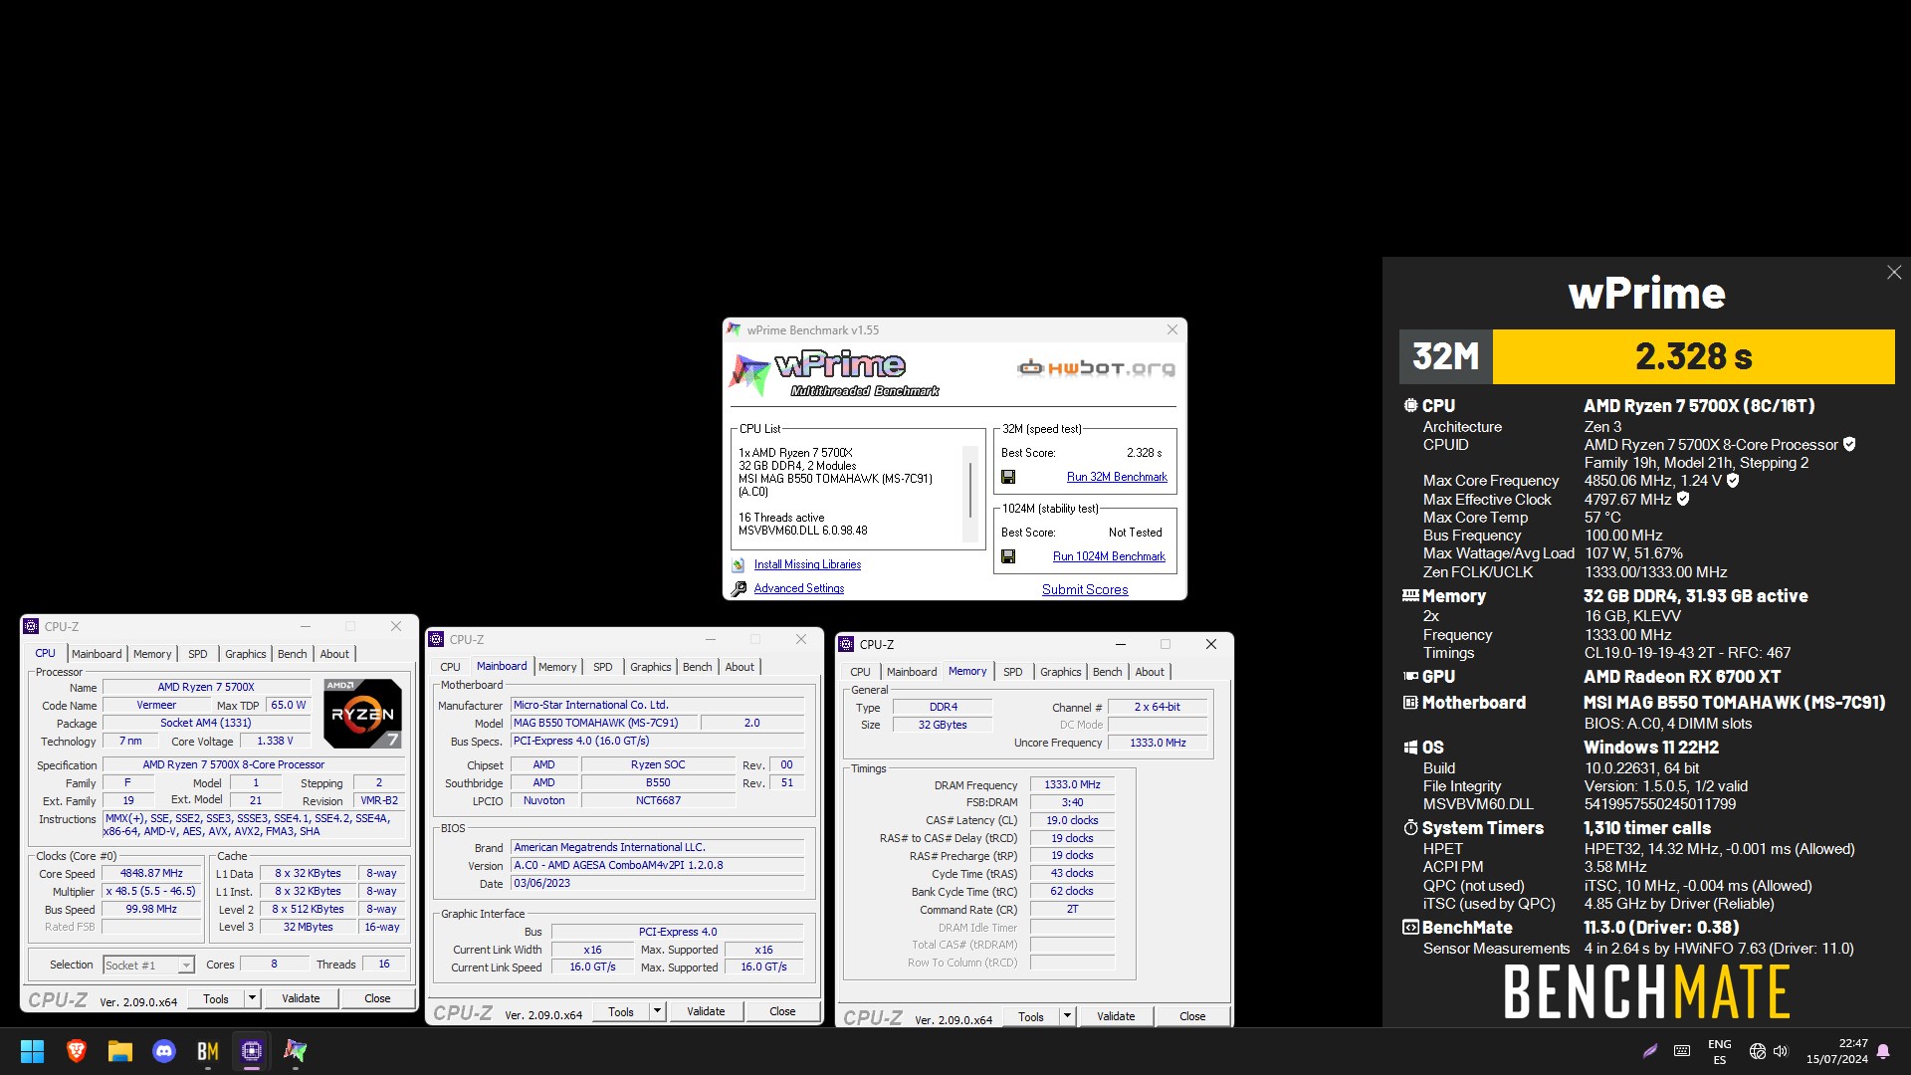Open File Explorer from the taskbar
1911x1075 pixels.
tap(120, 1051)
